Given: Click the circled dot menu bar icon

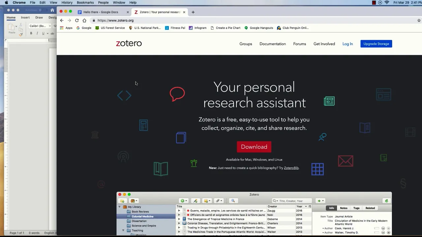Looking at the screenshot, I should [x=380, y=3].
